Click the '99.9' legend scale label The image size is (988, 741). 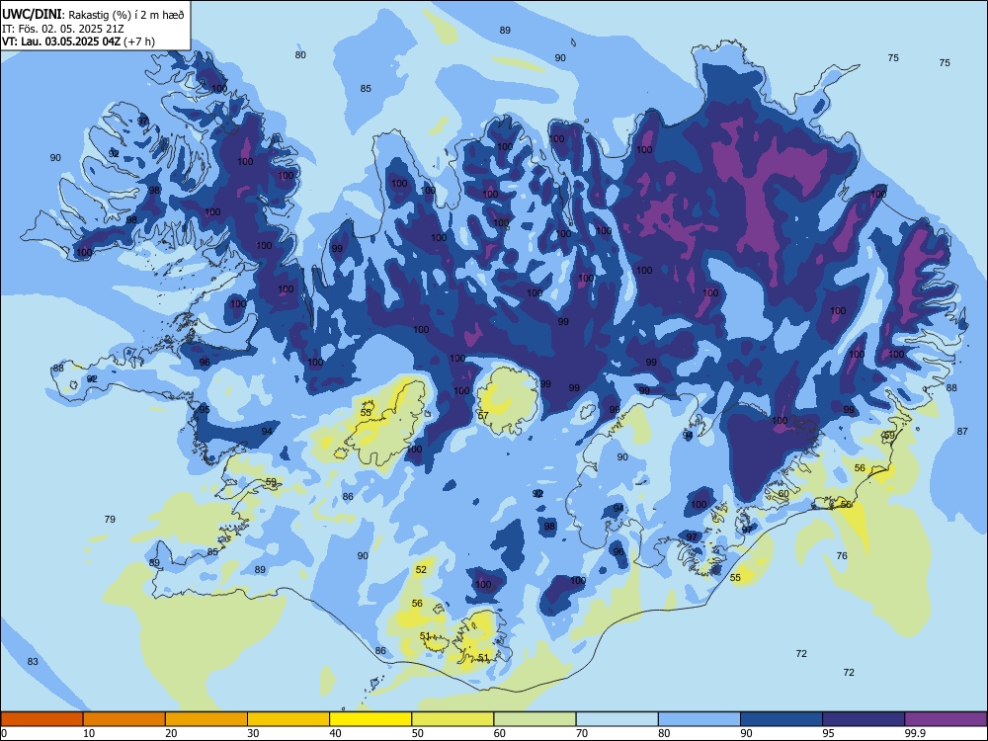click(x=915, y=733)
